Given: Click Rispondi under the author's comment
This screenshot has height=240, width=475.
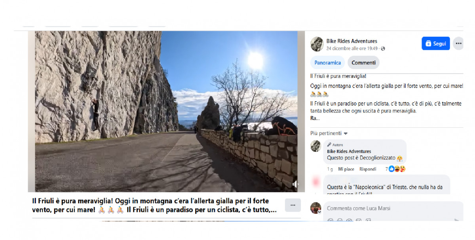Looking at the screenshot, I should [368, 169].
